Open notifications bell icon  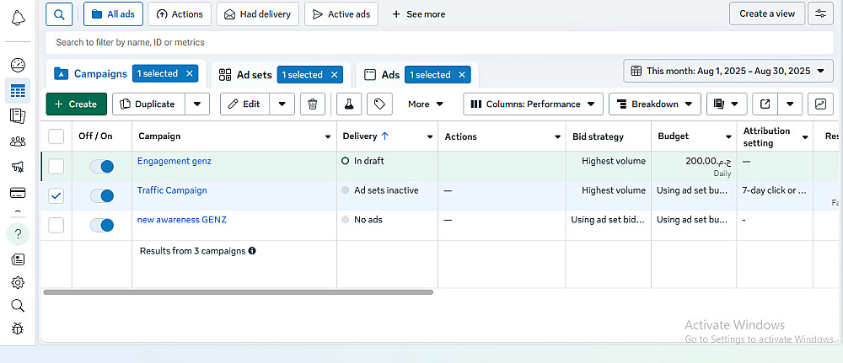(x=18, y=18)
